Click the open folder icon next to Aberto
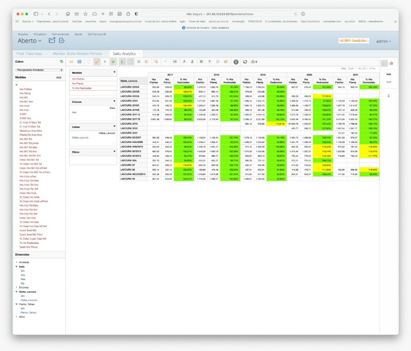This screenshot has width=411, height=351. click(x=52, y=41)
